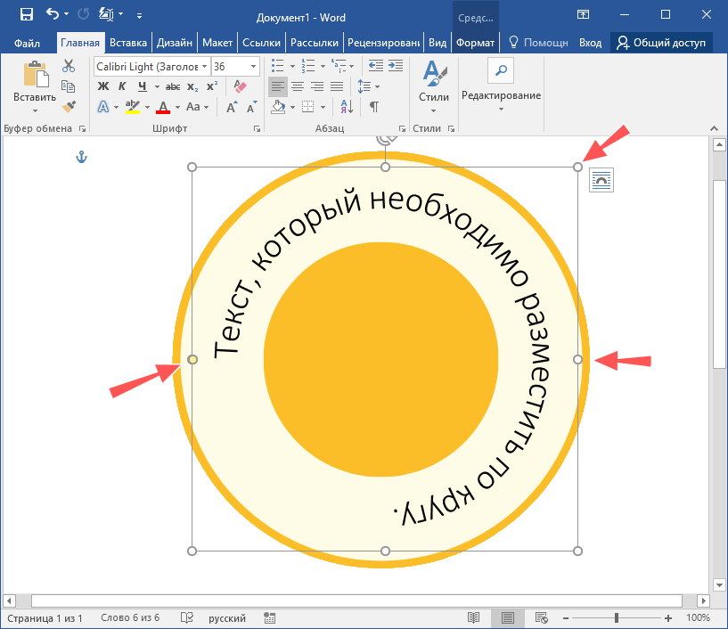Align text left
Viewport: 728px width, 629px height.
(278, 86)
